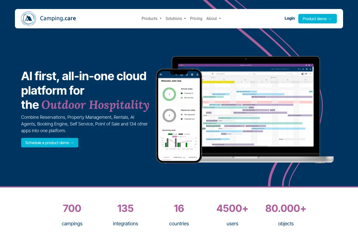Viewport: 358px width, 239px height.
Task: Select ARRIVALS (1) tab in phone mockup
Action: [x=179, y=157]
